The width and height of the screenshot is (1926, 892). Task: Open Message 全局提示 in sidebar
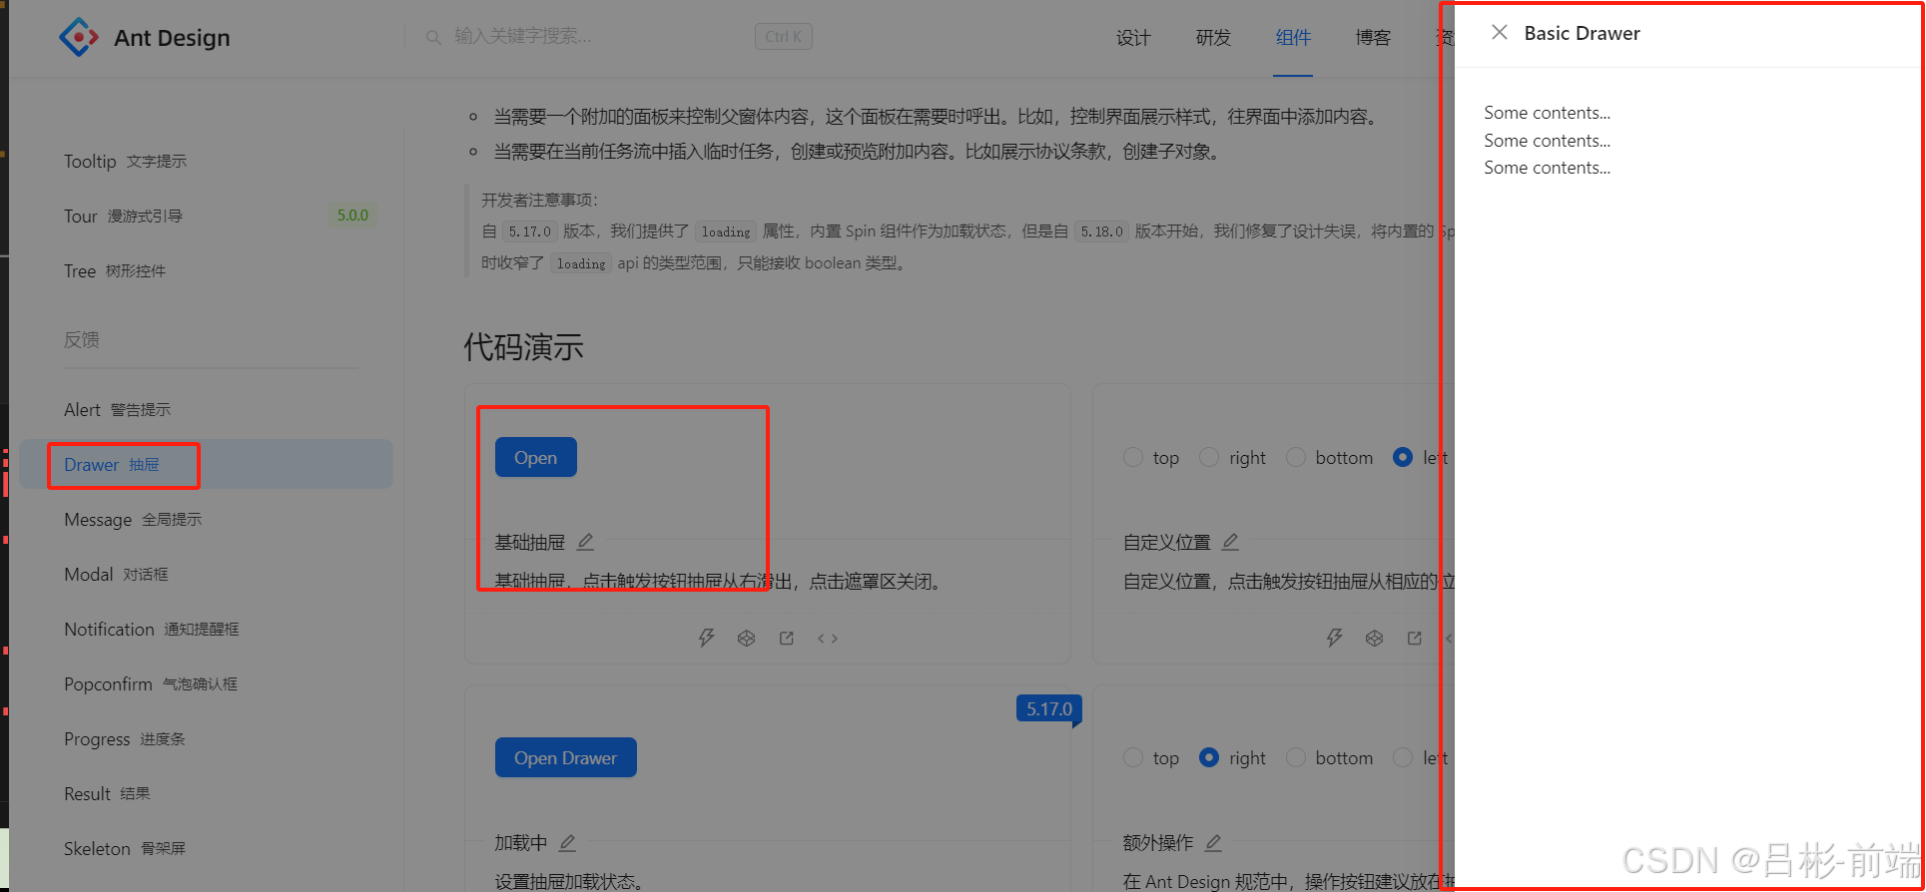[206, 519]
